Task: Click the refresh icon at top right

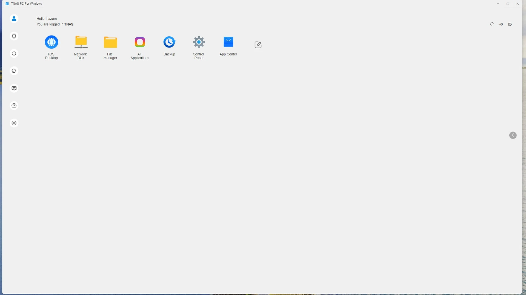Action: point(492,24)
